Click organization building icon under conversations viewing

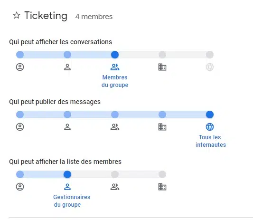click(x=162, y=67)
